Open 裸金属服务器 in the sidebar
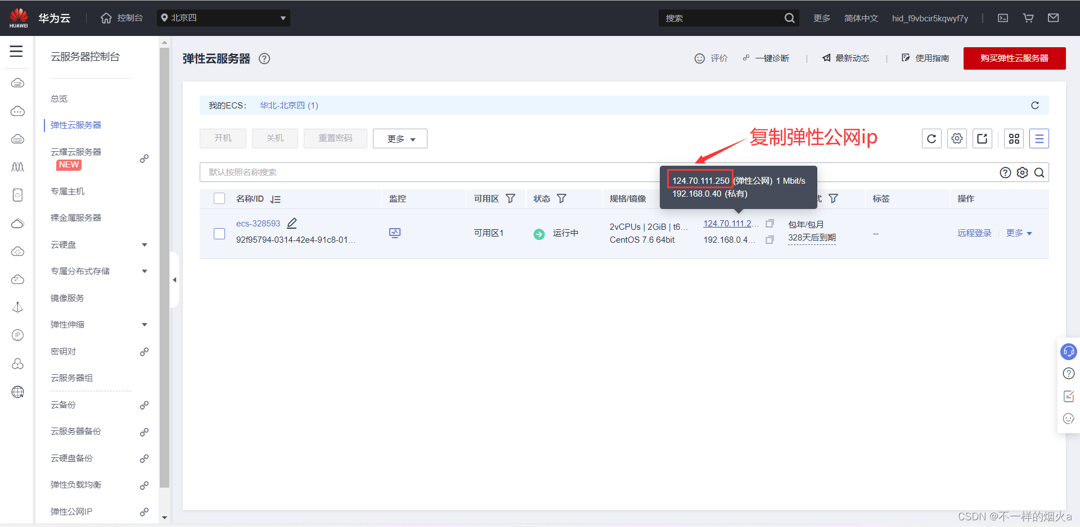The height and width of the screenshot is (527, 1080). pyautogui.click(x=76, y=218)
